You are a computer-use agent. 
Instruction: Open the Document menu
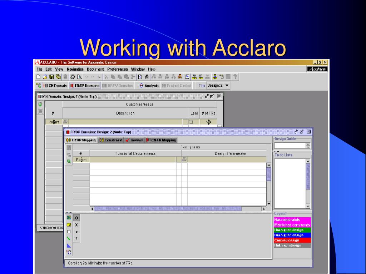point(95,69)
